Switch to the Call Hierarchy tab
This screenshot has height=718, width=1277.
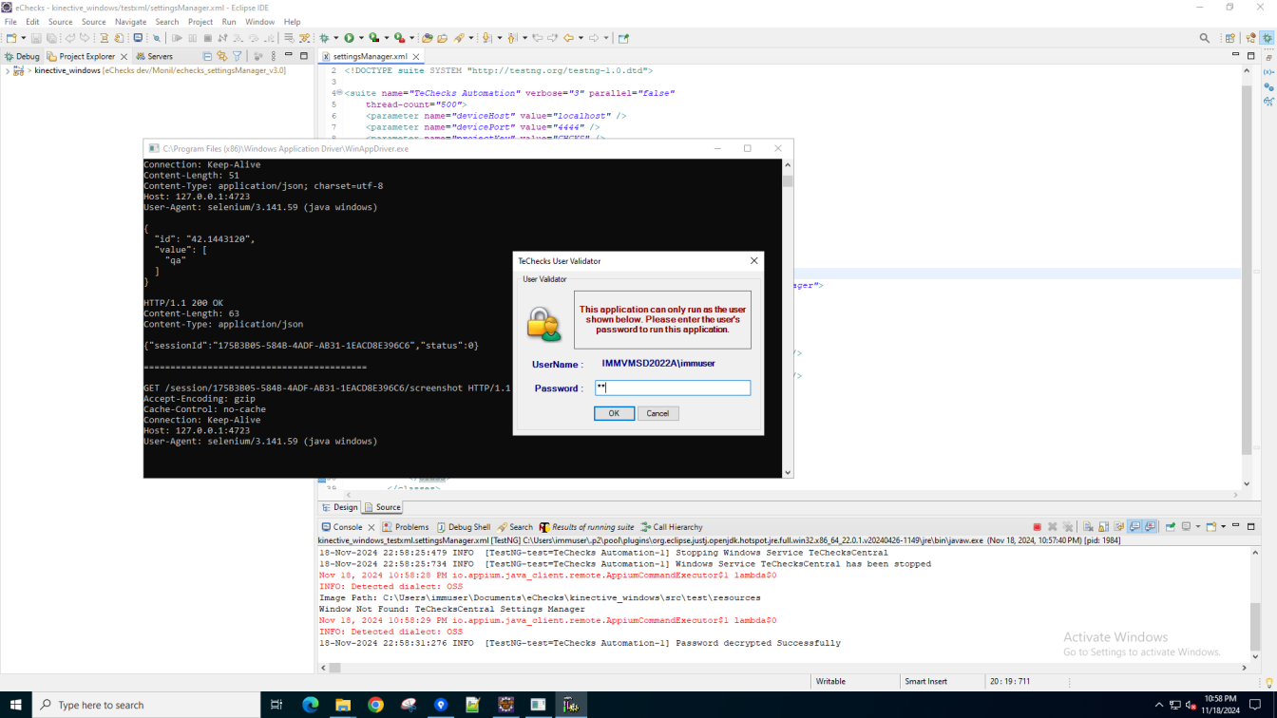(672, 527)
